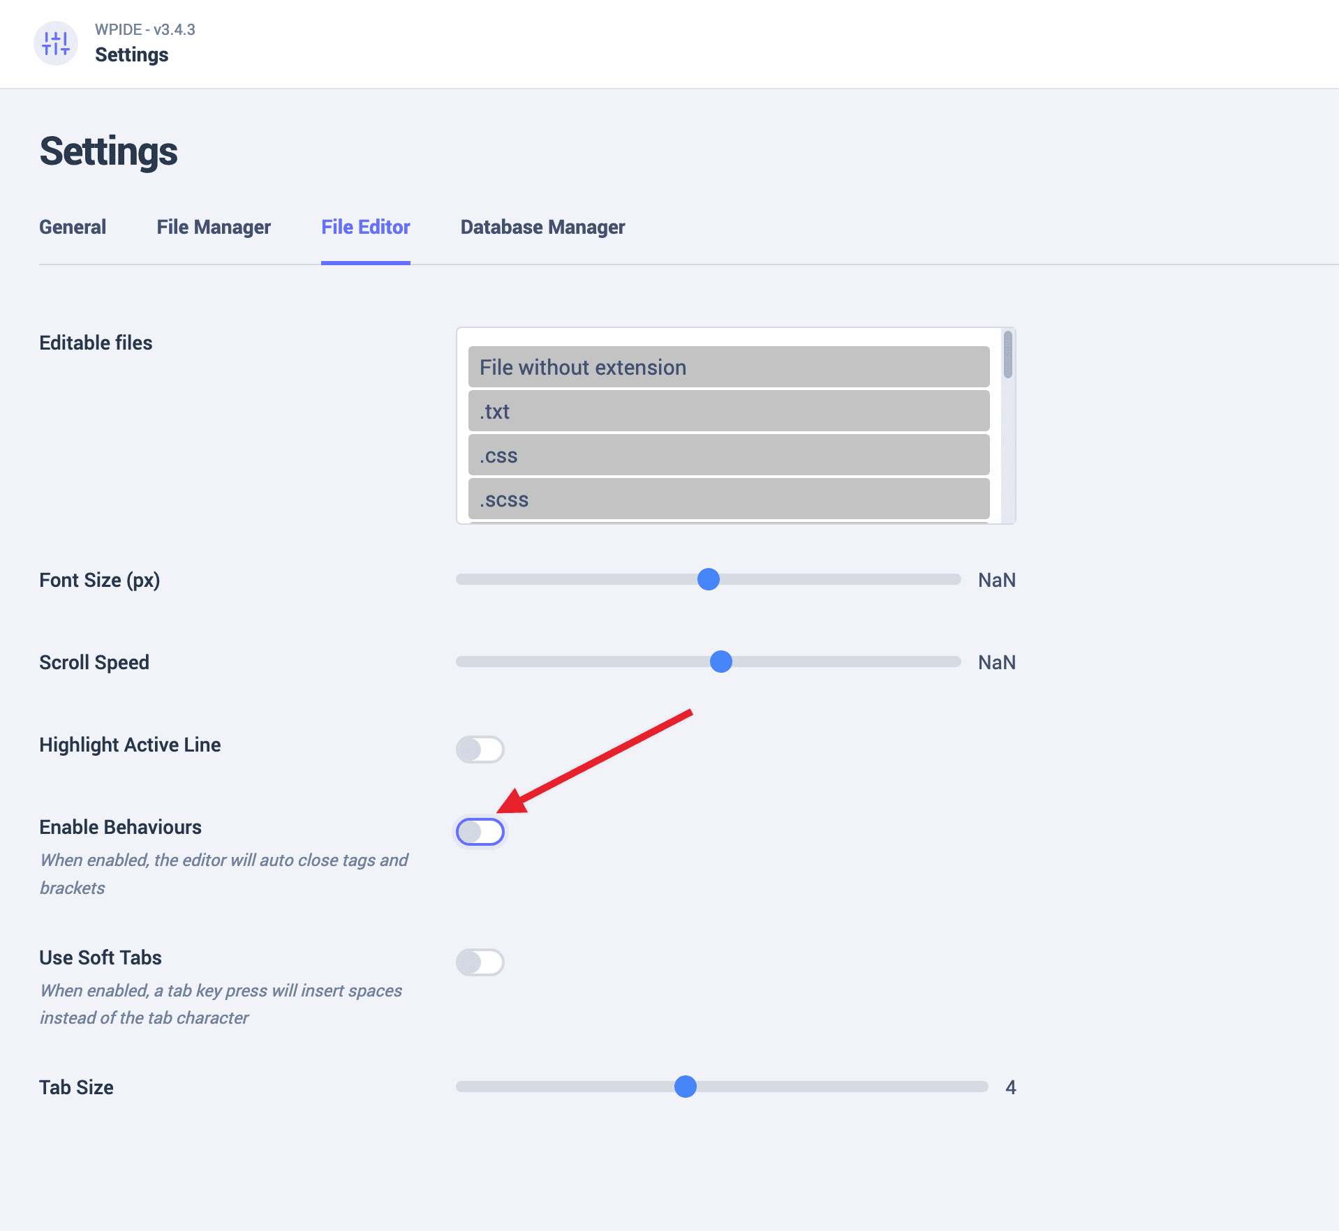The height and width of the screenshot is (1231, 1339).
Task: Open the Database Manager tab
Action: coord(542,227)
